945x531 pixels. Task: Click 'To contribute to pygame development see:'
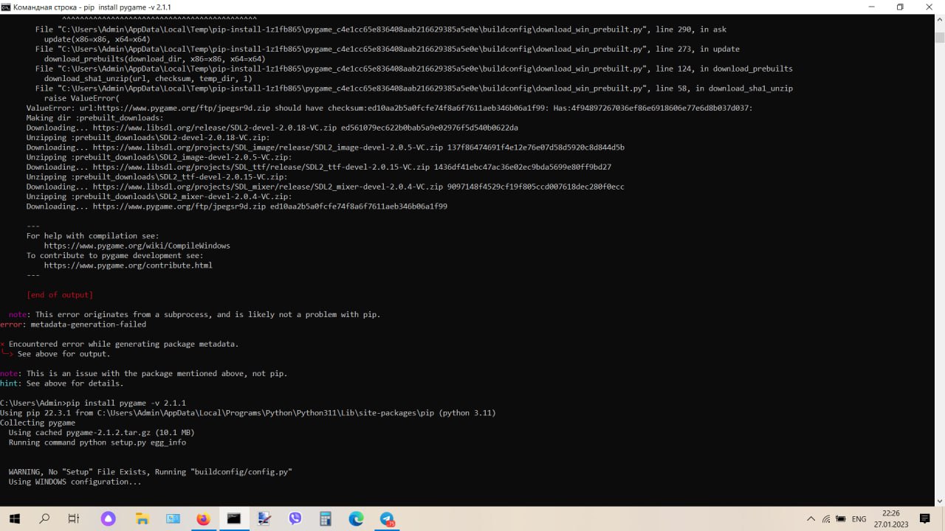point(115,256)
